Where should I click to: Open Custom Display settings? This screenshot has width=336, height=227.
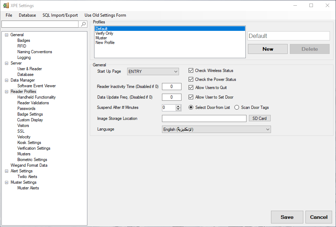(x=30, y=120)
